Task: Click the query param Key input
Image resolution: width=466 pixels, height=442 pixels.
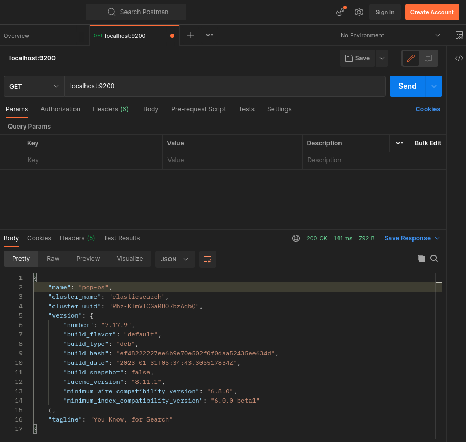Action: pyautogui.click(x=92, y=160)
